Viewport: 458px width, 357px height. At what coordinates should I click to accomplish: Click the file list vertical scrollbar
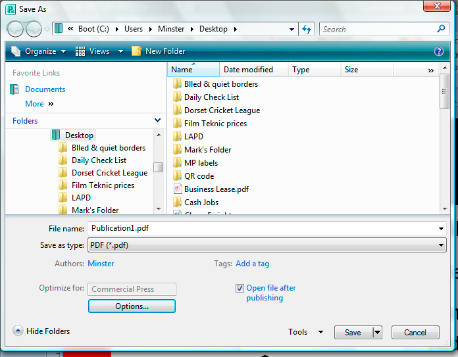pyautogui.click(x=445, y=145)
